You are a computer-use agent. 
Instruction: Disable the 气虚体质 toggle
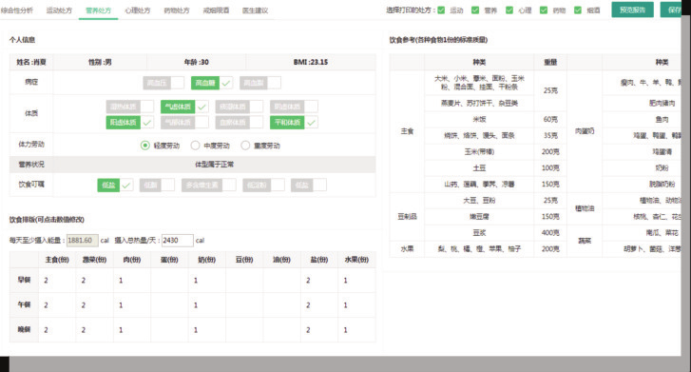[x=184, y=107]
